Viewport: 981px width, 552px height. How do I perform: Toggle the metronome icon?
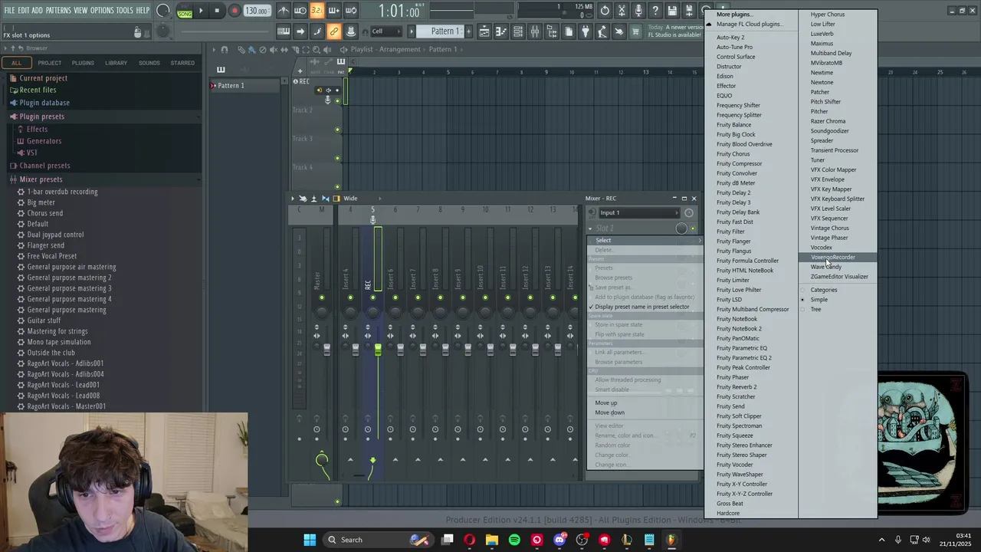pos(284,11)
